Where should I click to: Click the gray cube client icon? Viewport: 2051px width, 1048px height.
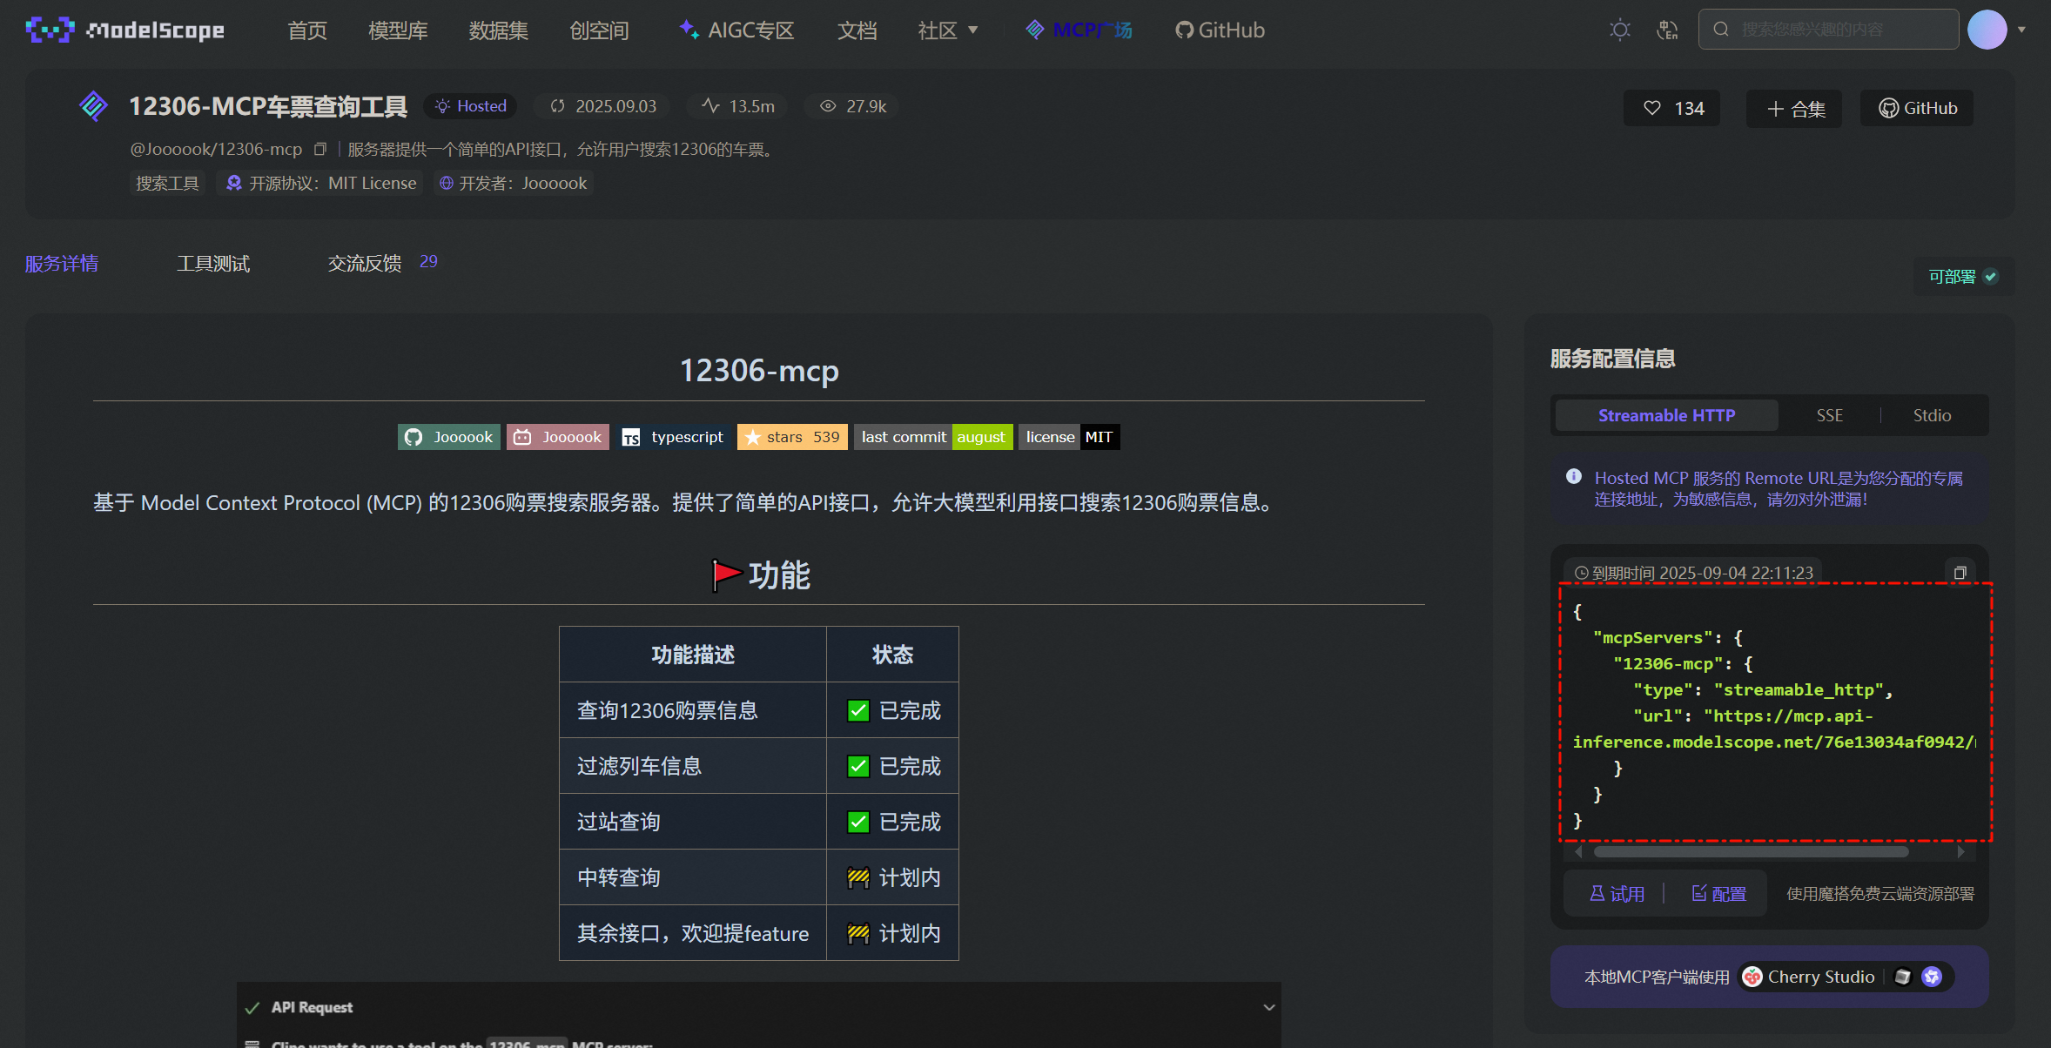[1902, 977]
